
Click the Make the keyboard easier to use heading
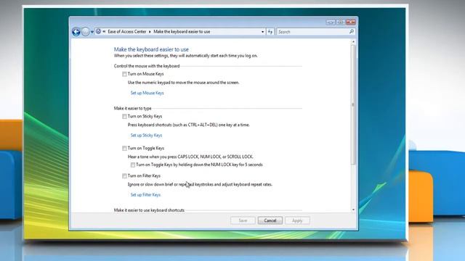[x=151, y=49]
